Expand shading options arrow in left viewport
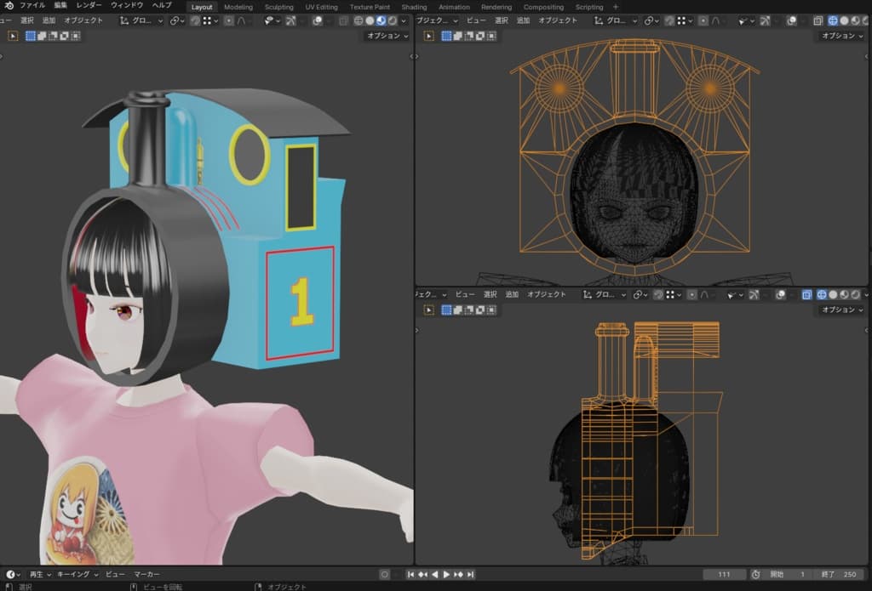The width and height of the screenshot is (872, 591). click(x=403, y=21)
